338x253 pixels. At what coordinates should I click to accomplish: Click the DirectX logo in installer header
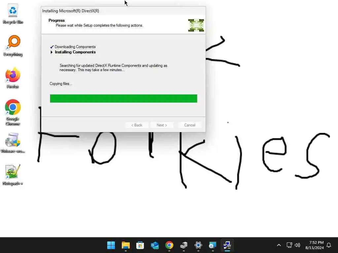[x=196, y=25]
